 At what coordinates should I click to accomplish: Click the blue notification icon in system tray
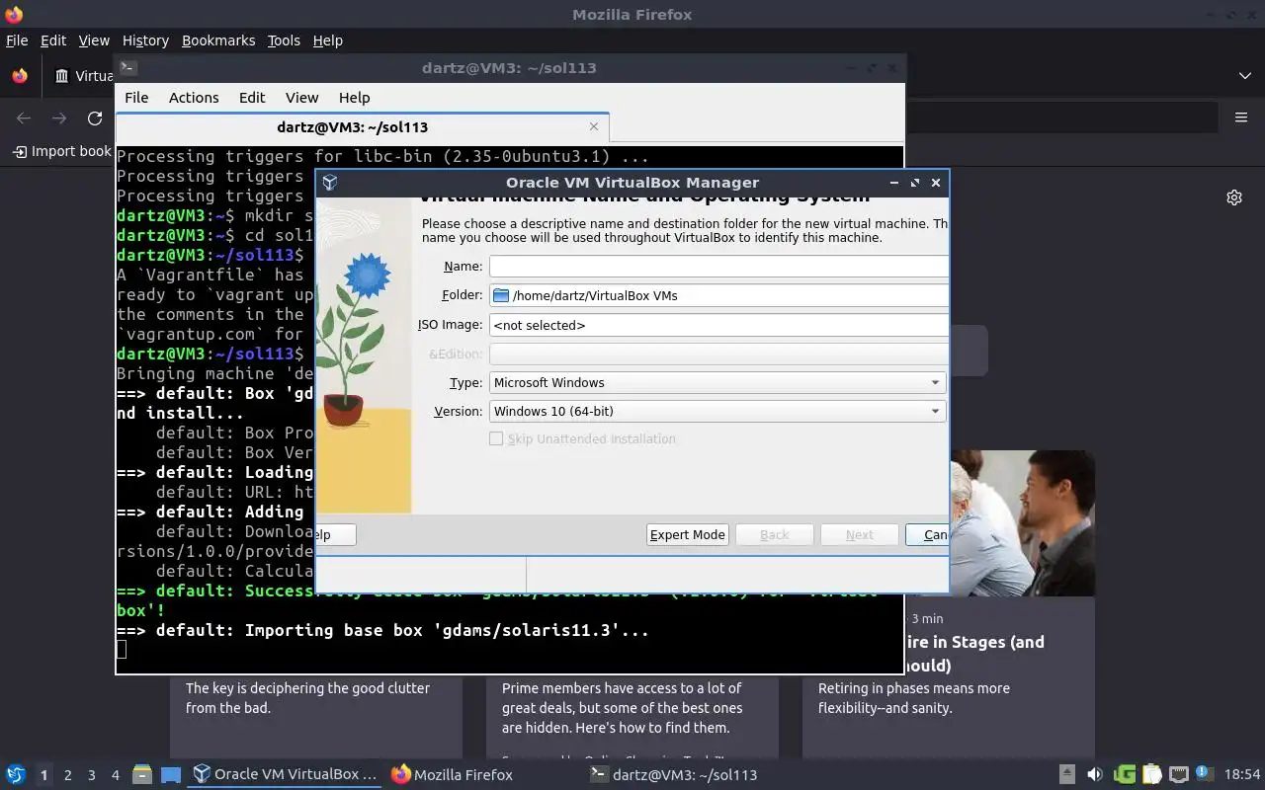click(1204, 773)
